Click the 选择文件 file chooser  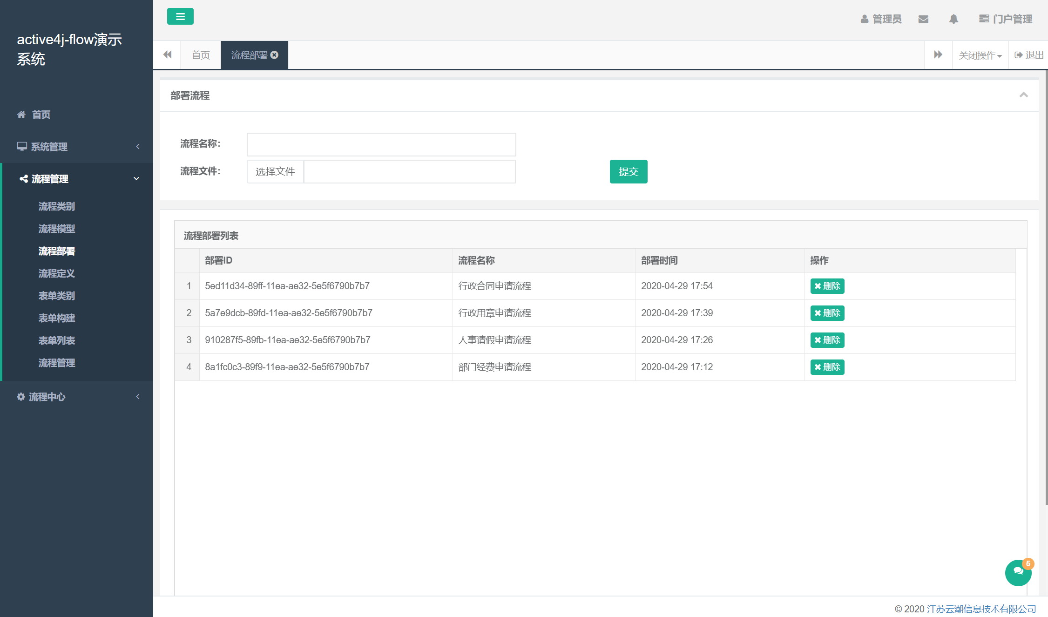[275, 171]
